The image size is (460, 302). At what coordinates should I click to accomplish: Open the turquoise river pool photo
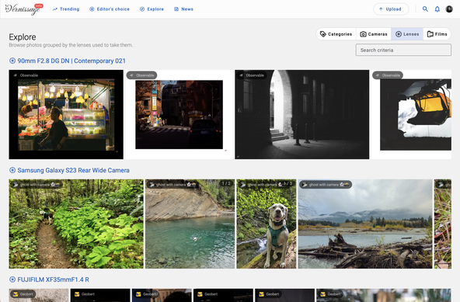tap(190, 224)
